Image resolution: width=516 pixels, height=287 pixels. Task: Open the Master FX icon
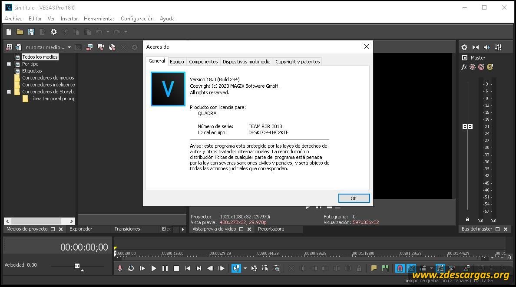(x=464, y=67)
